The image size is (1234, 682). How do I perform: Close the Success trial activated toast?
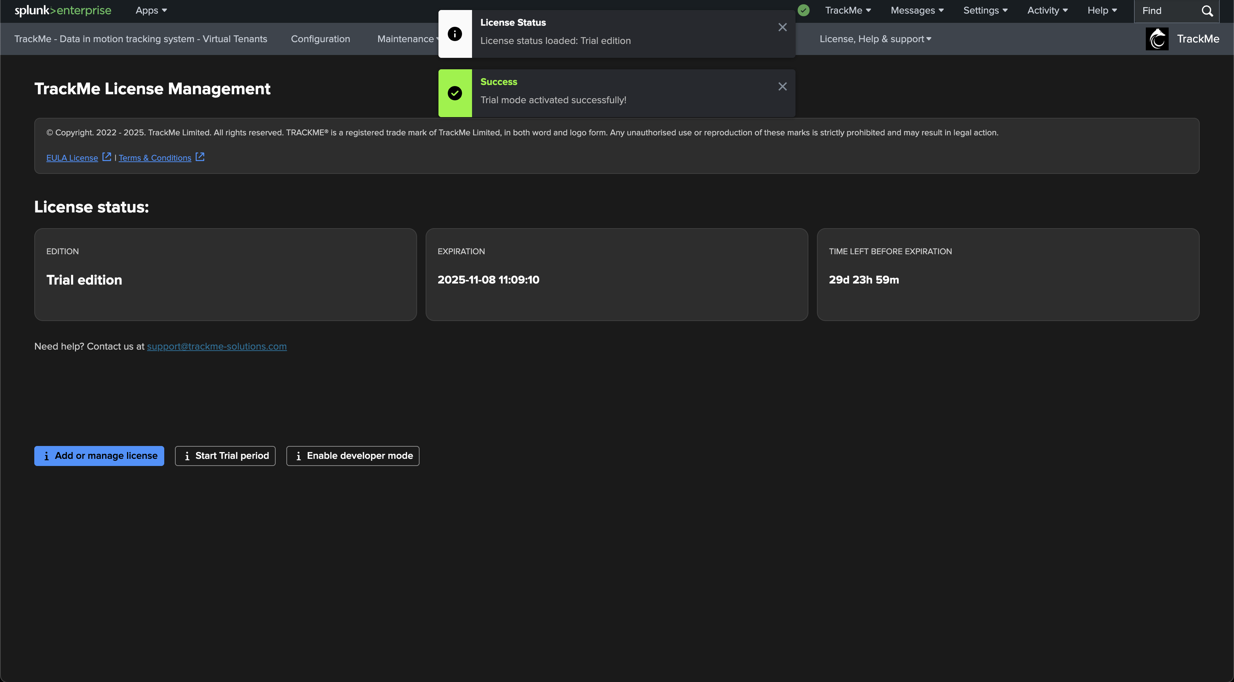(782, 87)
